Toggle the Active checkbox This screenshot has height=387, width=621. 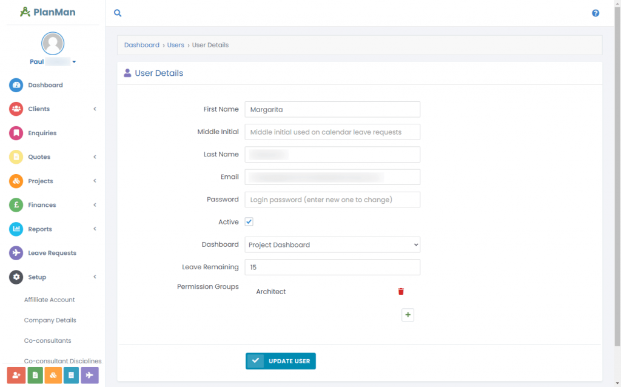pyautogui.click(x=249, y=222)
